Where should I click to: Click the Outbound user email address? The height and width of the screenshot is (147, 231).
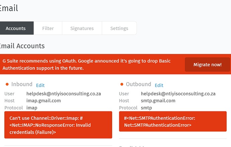(178, 94)
